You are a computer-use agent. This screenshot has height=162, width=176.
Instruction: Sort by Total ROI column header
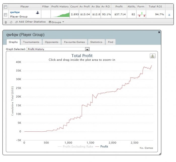(x=155, y=7)
